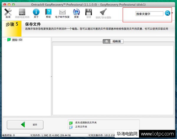Open the About (关于) info icon
177x139 pixels.
click(36, 12)
